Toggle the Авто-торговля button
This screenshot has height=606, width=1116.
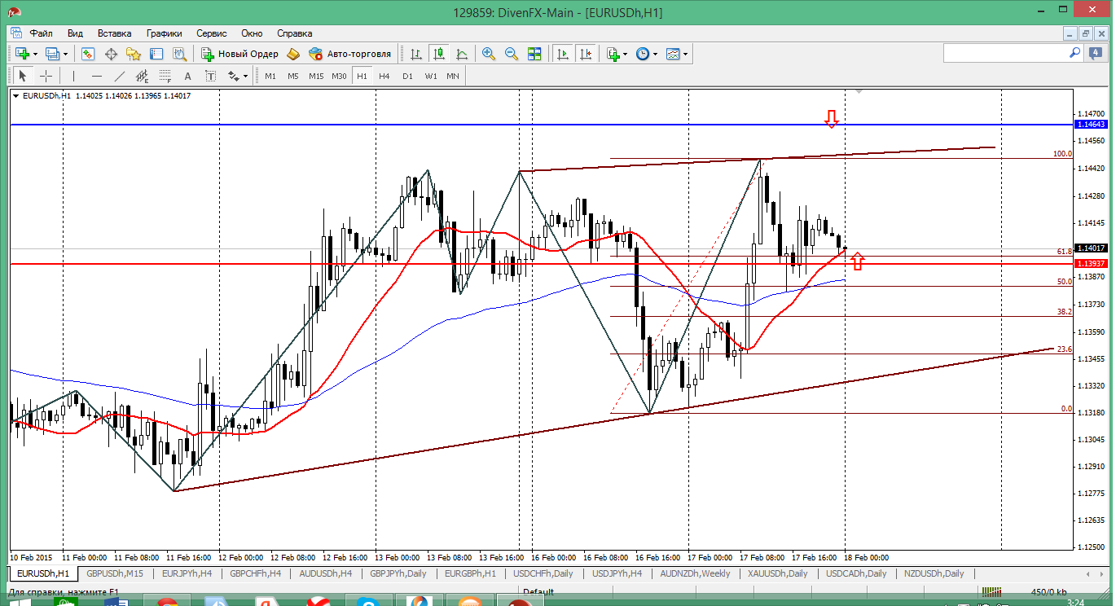pos(349,54)
